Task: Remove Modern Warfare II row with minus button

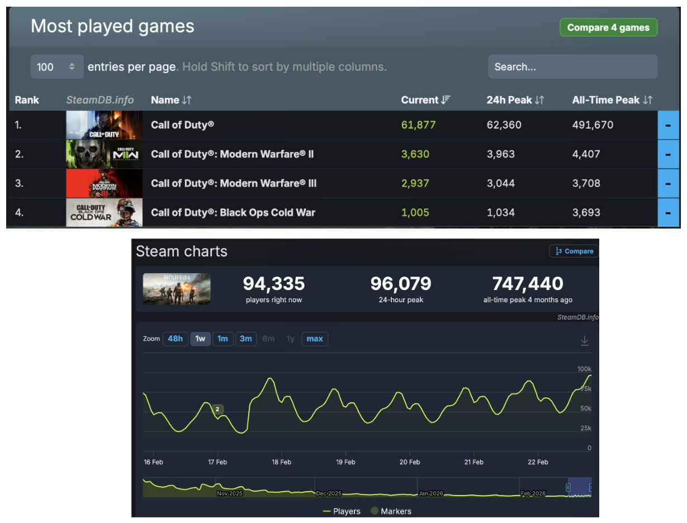Action: [x=669, y=154]
